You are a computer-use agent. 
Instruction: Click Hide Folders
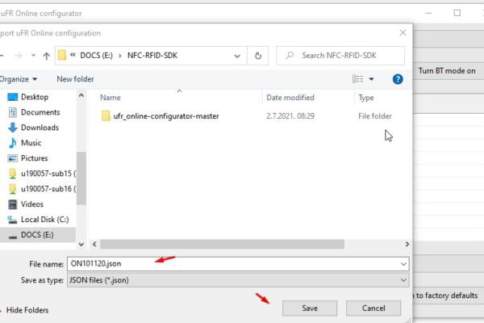click(27, 310)
